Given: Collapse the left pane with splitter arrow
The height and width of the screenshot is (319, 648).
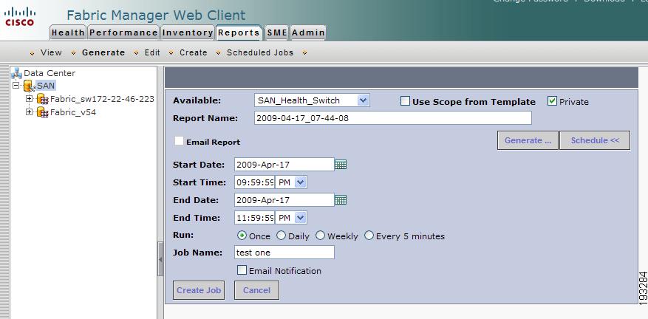Looking at the screenshot, I should 160,259.
